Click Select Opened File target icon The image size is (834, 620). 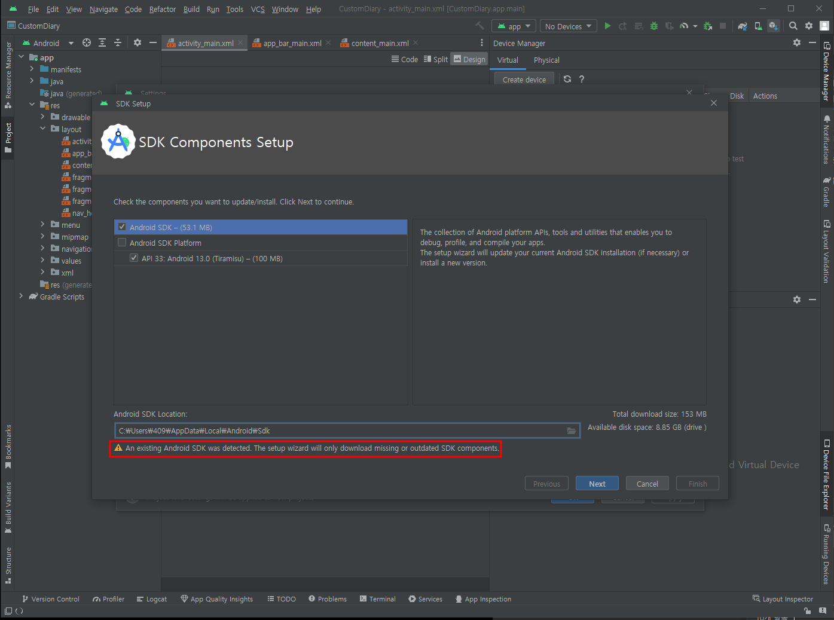[x=87, y=42]
